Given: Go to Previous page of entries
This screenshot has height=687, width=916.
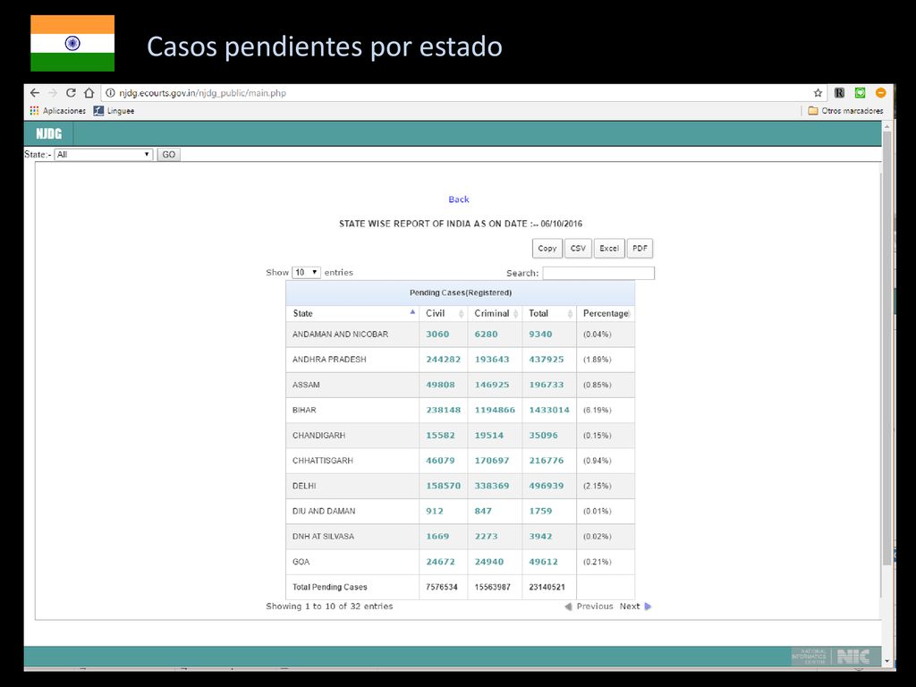Looking at the screenshot, I should (589, 606).
